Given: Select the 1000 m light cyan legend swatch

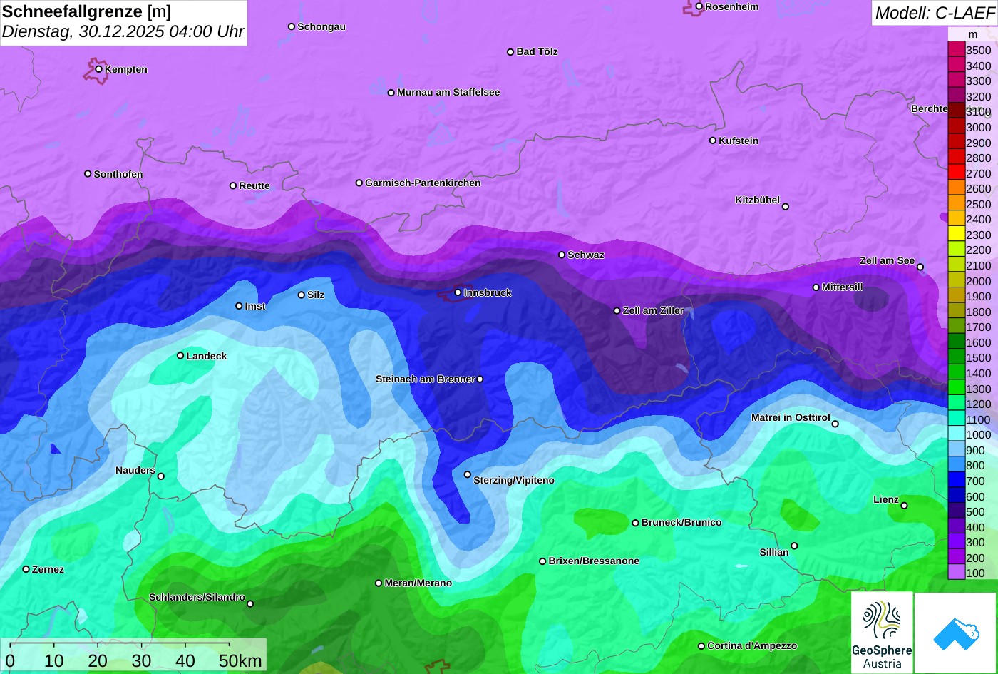Looking at the screenshot, I should (956, 434).
